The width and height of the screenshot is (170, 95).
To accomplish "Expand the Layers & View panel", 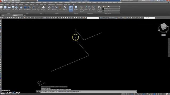I will click(108, 13).
